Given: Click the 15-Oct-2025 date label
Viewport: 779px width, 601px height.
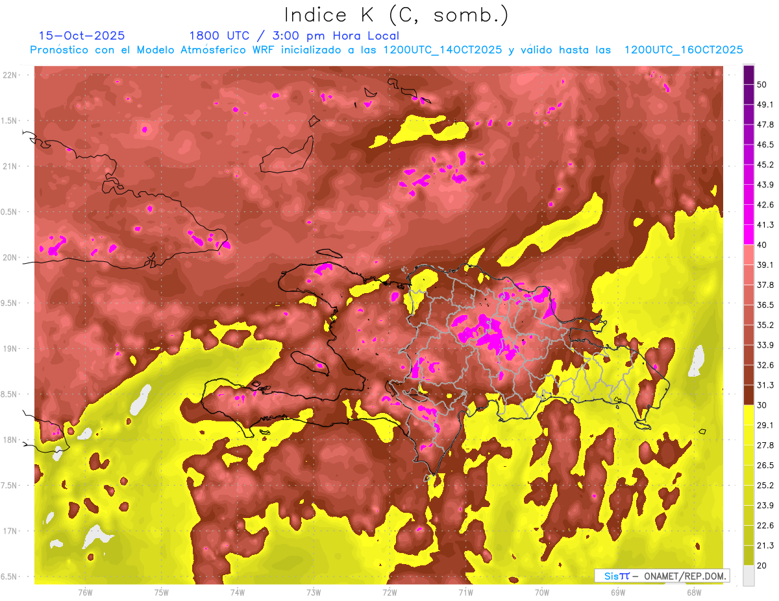Looking at the screenshot, I should pyautogui.click(x=82, y=36).
